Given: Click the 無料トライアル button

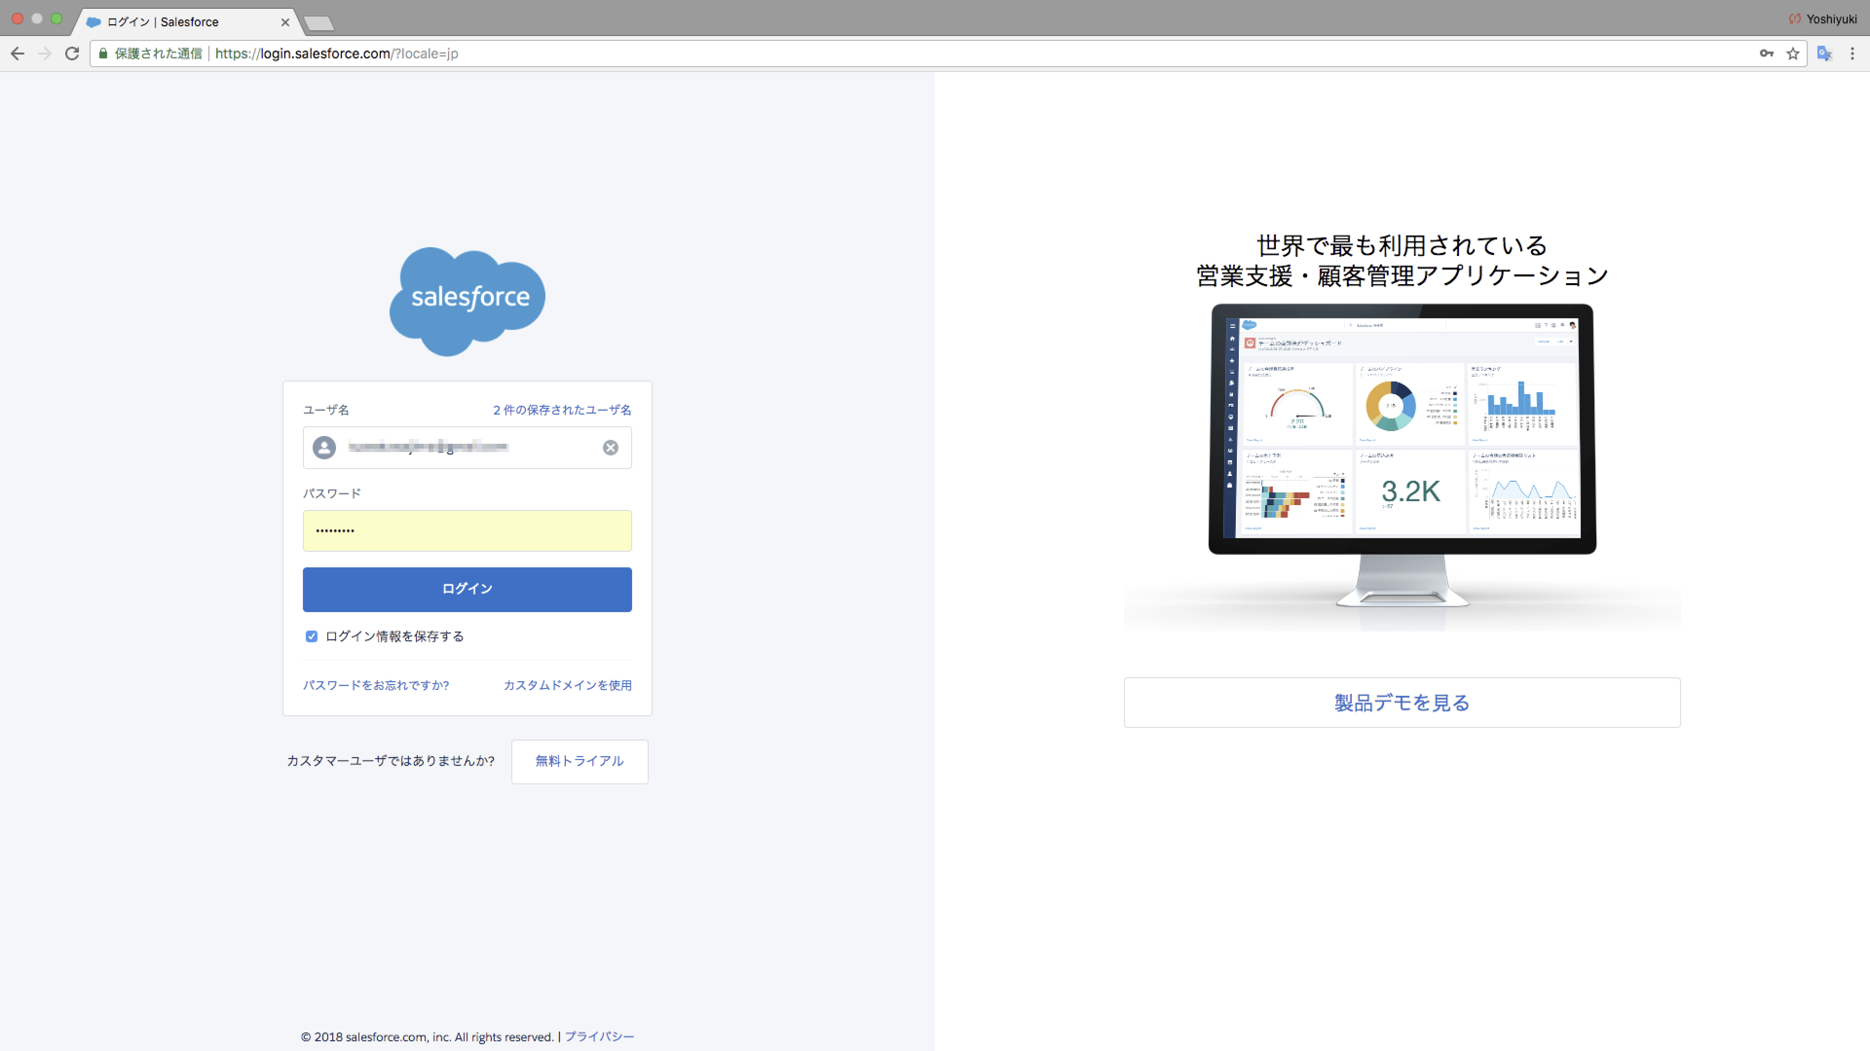Looking at the screenshot, I should [580, 761].
